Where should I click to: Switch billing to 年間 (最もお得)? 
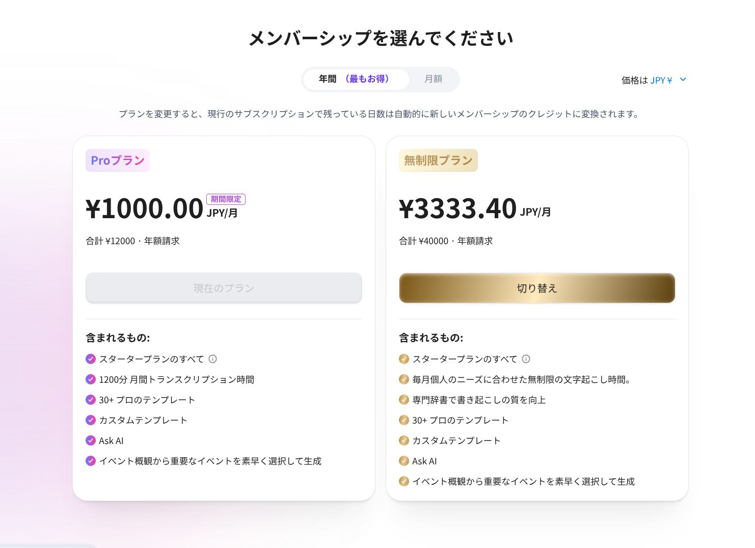[356, 79]
